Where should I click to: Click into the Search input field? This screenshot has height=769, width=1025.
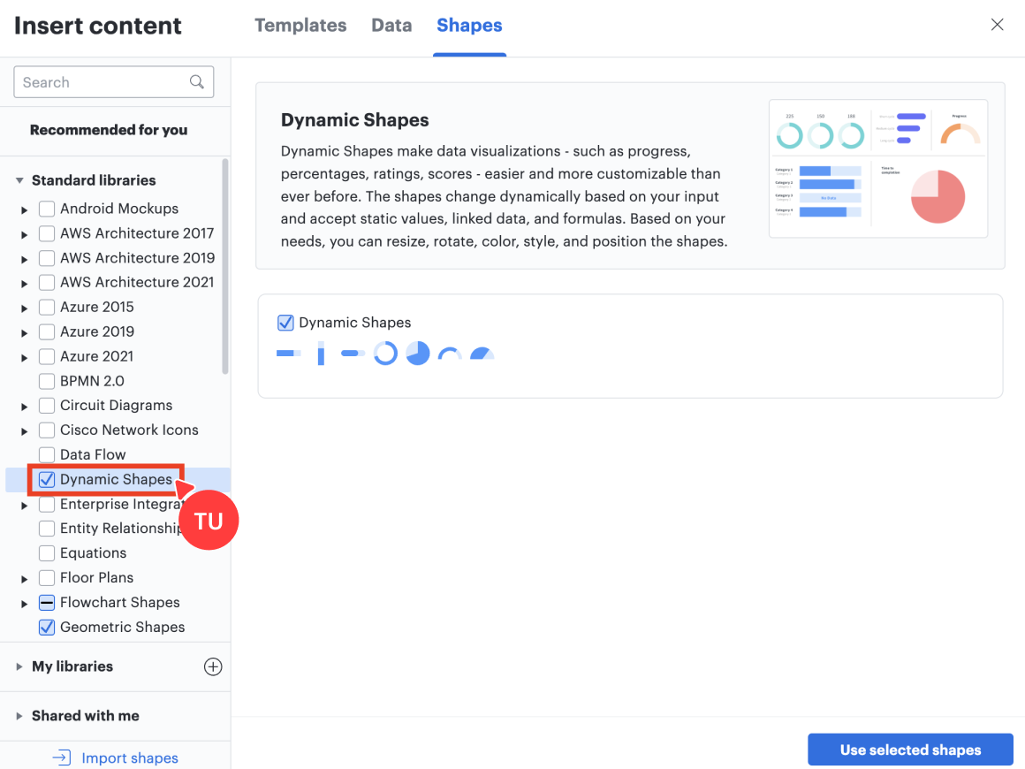pos(102,82)
